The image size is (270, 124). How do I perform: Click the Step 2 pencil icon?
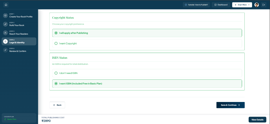coord(5,24)
